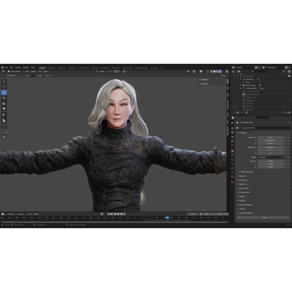
Task: Open the Object Data properties tab
Action: pyautogui.click(x=232, y=172)
